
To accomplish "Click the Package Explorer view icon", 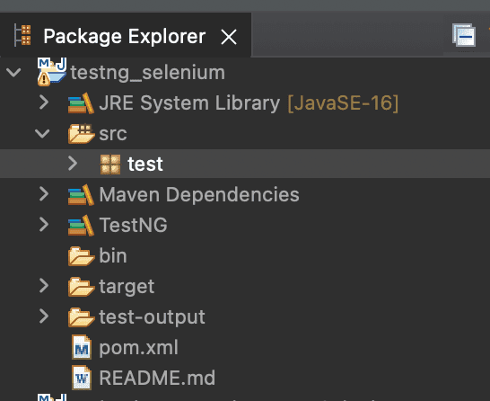I will 22,36.
